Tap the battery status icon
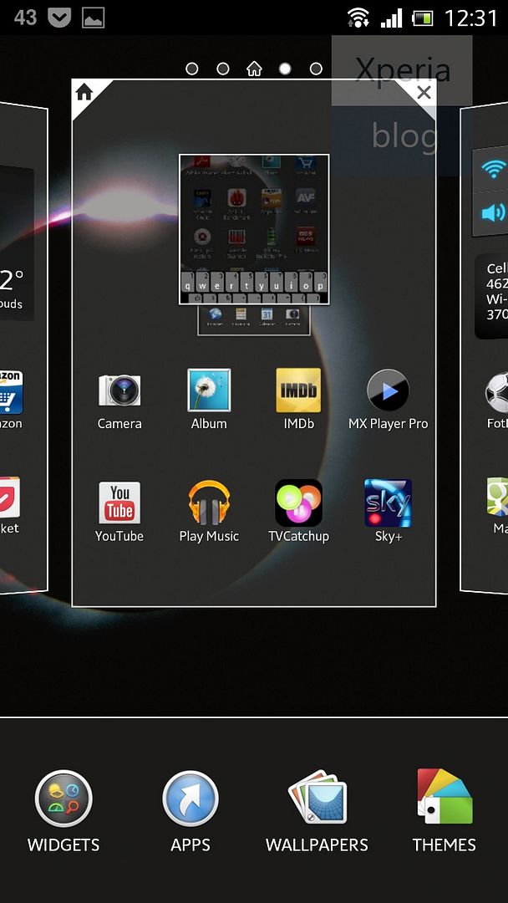The height and width of the screenshot is (903, 508). (423, 18)
